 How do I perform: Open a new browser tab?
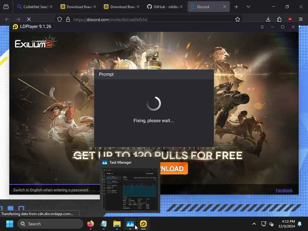click(x=236, y=7)
